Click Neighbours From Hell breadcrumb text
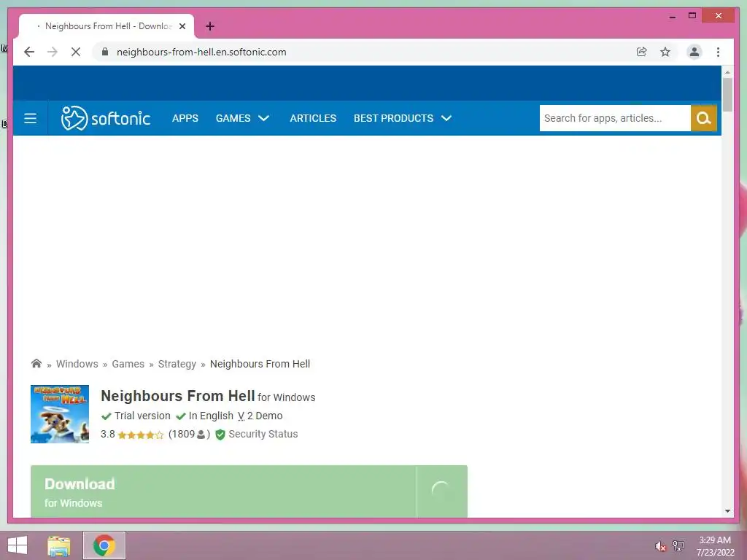Viewport: 747px width, 560px height. tap(260, 364)
